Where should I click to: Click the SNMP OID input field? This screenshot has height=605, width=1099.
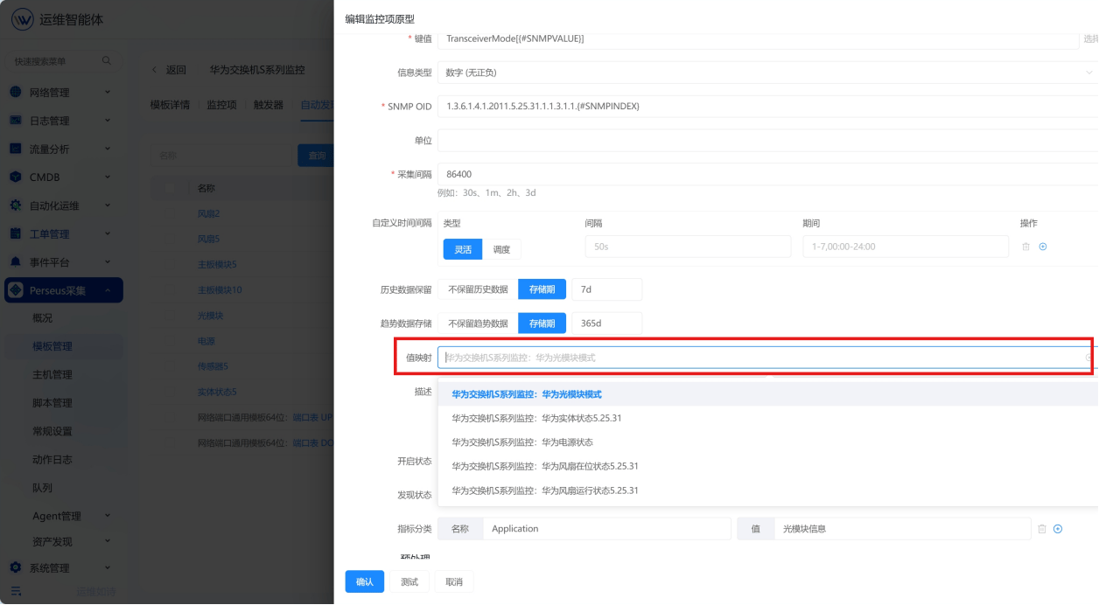tap(767, 107)
